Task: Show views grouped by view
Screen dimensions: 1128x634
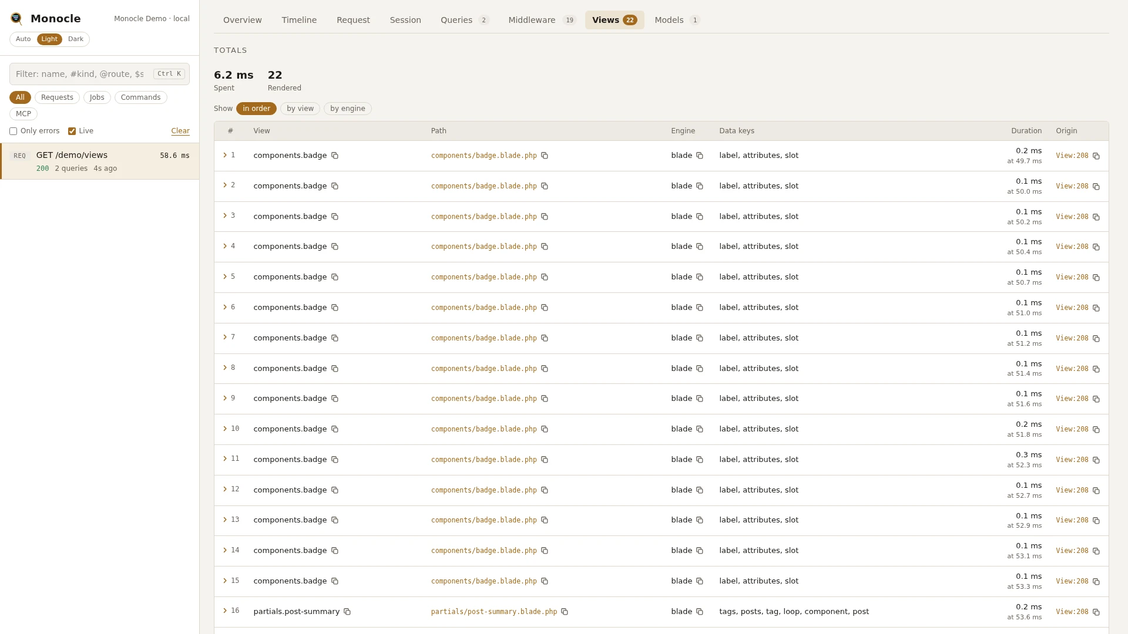Action: (x=300, y=109)
